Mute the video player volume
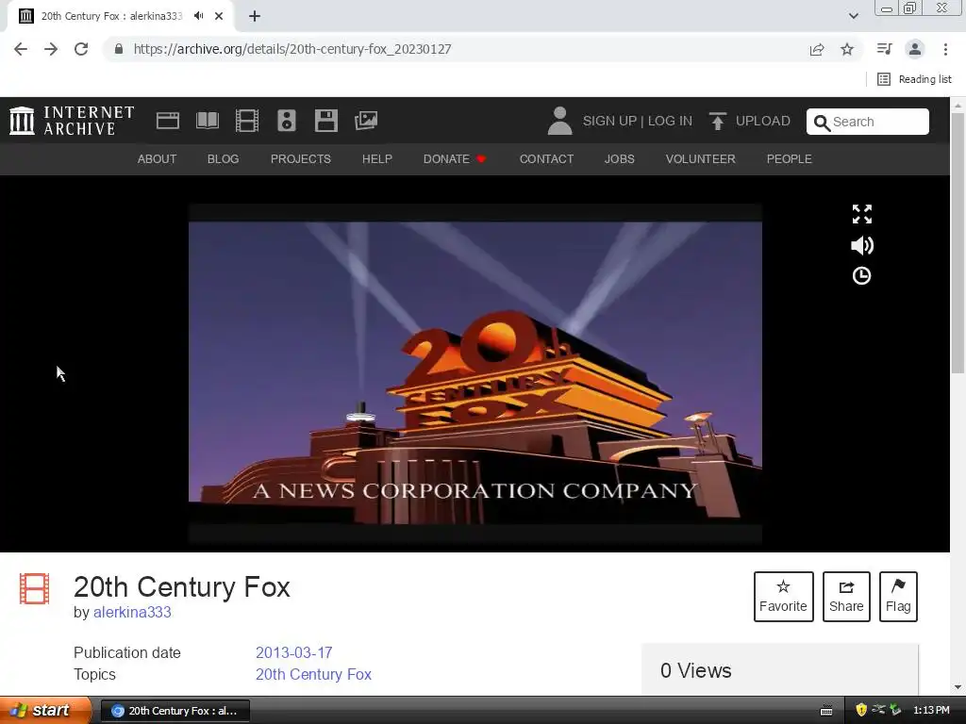This screenshot has width=966, height=724. 862,246
